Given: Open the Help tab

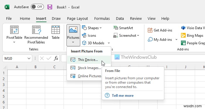Looking at the screenshot, I should click(x=165, y=19).
